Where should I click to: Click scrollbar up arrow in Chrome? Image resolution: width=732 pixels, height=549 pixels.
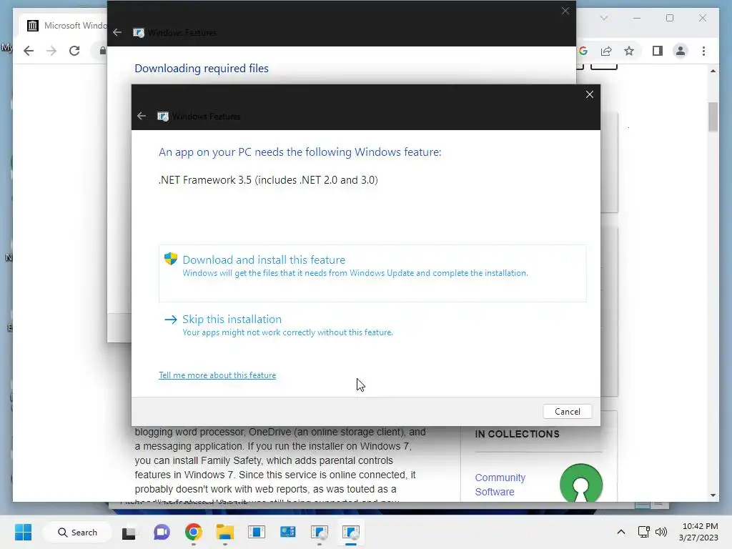713,71
